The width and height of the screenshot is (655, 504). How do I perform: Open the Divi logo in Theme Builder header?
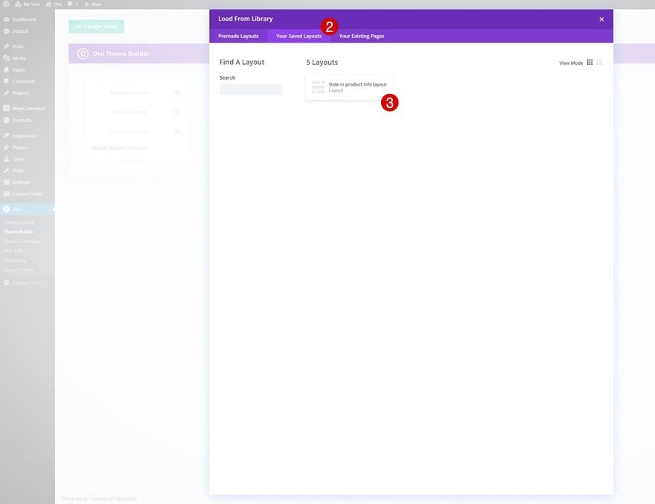[x=83, y=54]
